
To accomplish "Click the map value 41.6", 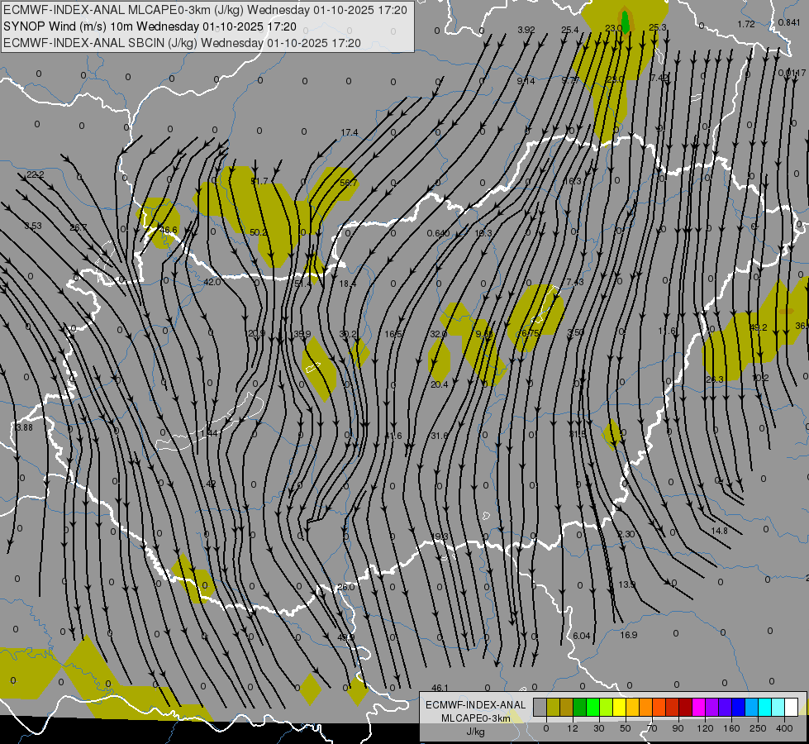I will pyautogui.click(x=393, y=436).
